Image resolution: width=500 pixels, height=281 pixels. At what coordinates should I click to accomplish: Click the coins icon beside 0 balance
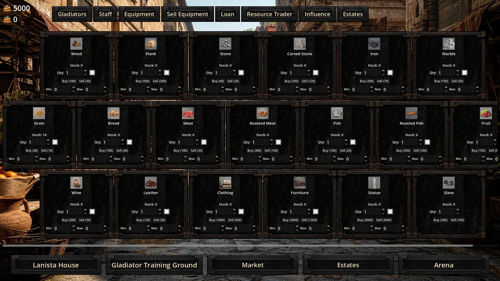pyautogui.click(x=7, y=20)
